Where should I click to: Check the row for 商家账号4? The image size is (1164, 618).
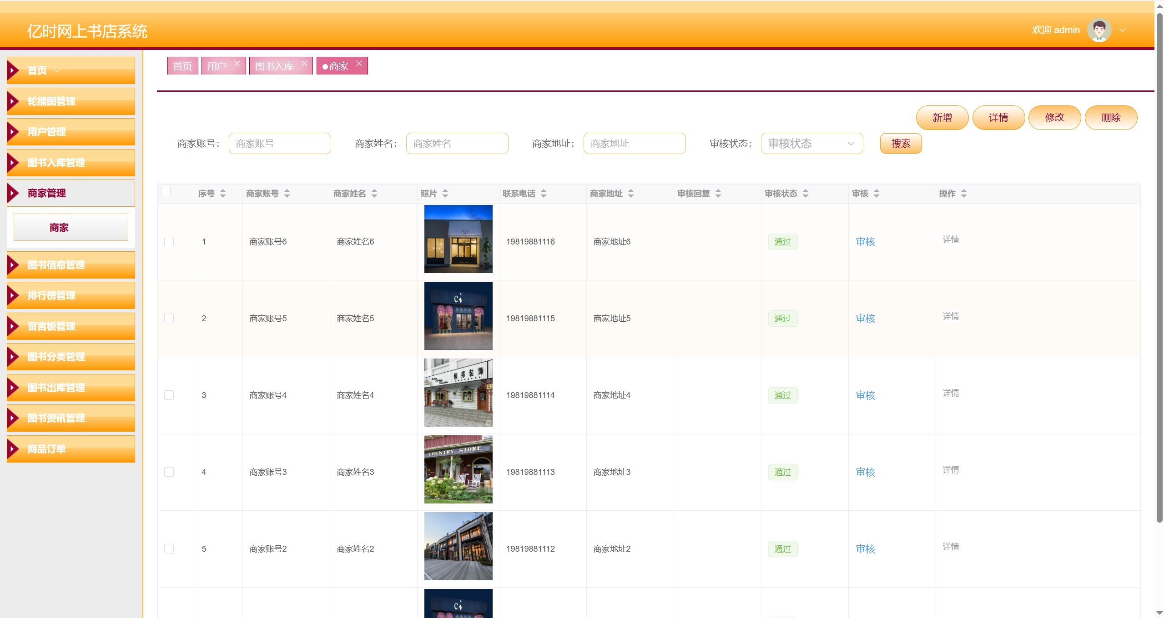[169, 395]
